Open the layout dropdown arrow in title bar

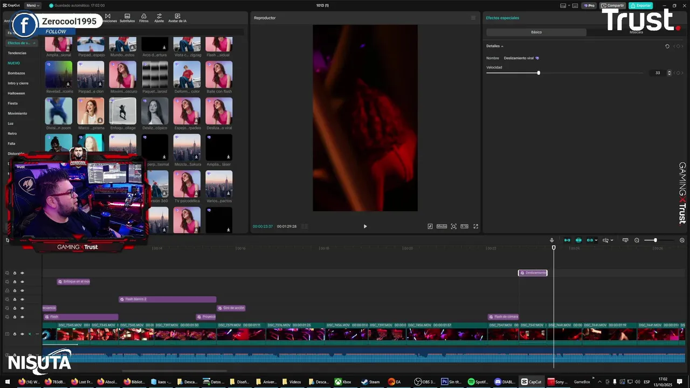pyautogui.click(x=568, y=5)
